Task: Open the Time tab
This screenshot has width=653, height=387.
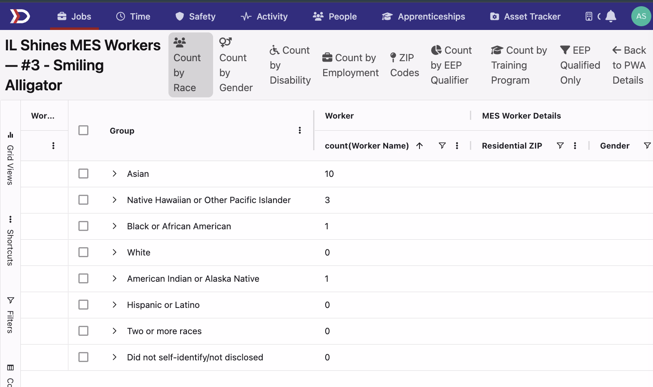Action: [133, 16]
